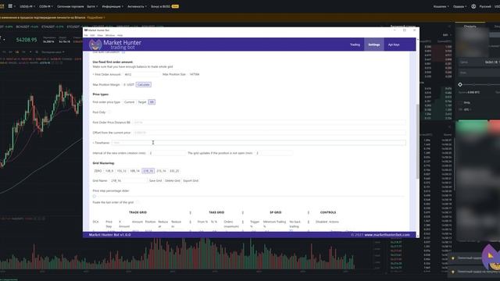Toggle the Use auto calculation checkbox
500x281 pixels.
(123, 52)
